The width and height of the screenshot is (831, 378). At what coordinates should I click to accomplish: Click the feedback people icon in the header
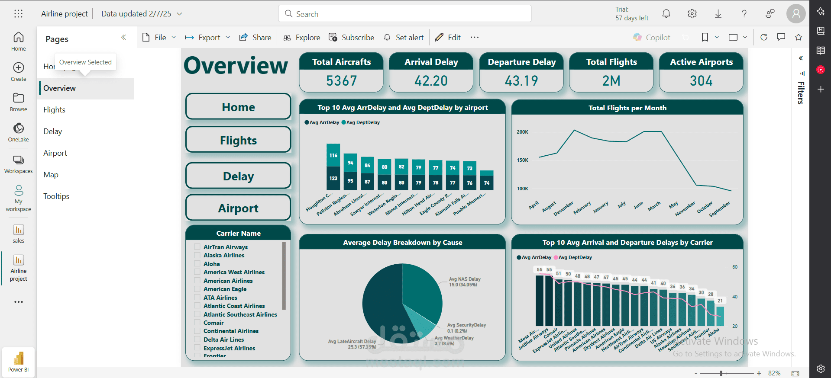(x=770, y=14)
